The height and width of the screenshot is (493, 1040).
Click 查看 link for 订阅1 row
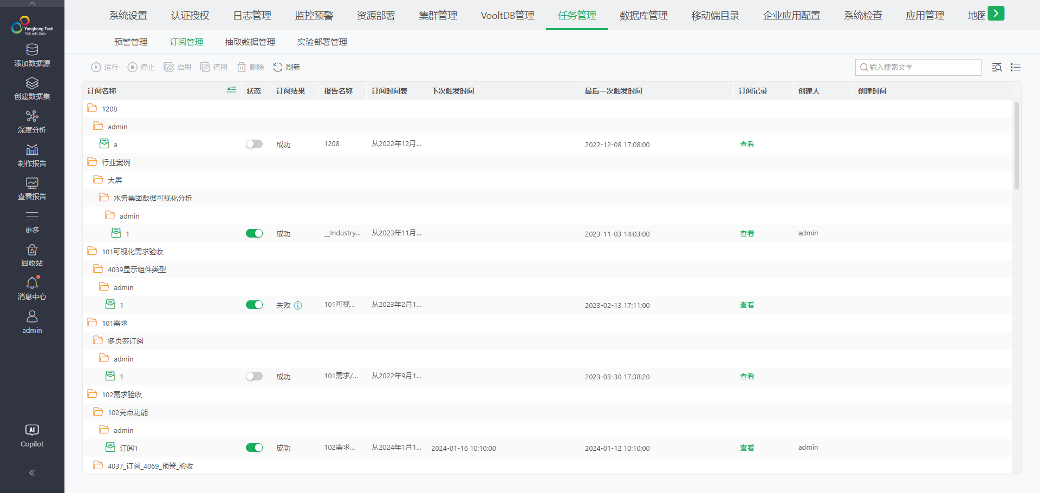tap(747, 448)
